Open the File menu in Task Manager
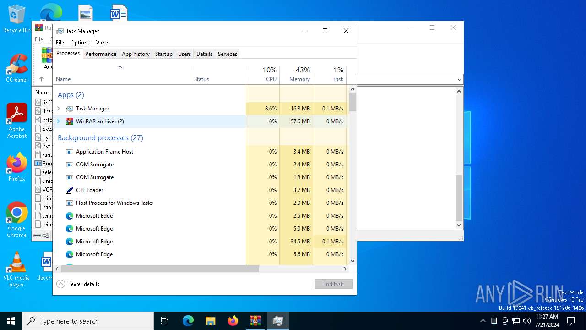Viewport: 586px width, 330px height. point(60,43)
